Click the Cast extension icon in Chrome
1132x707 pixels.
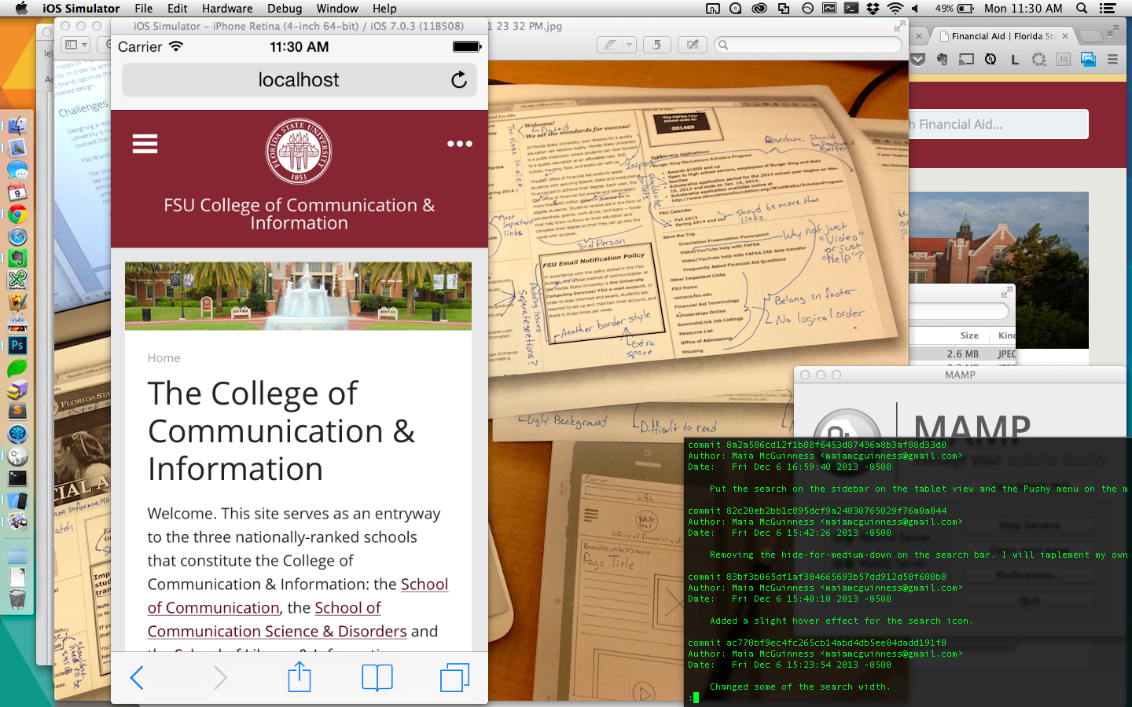966,59
